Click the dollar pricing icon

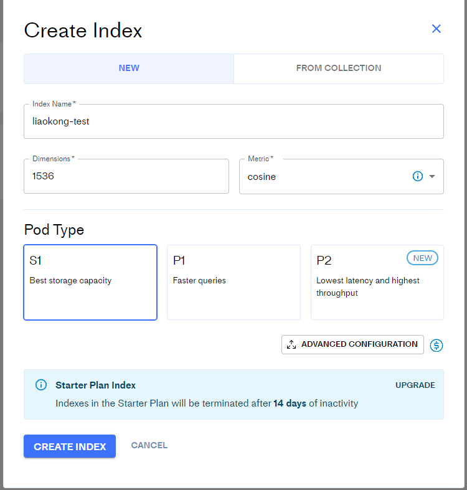click(436, 345)
